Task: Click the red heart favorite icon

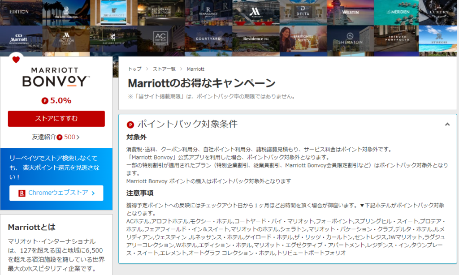Action: click(16, 60)
